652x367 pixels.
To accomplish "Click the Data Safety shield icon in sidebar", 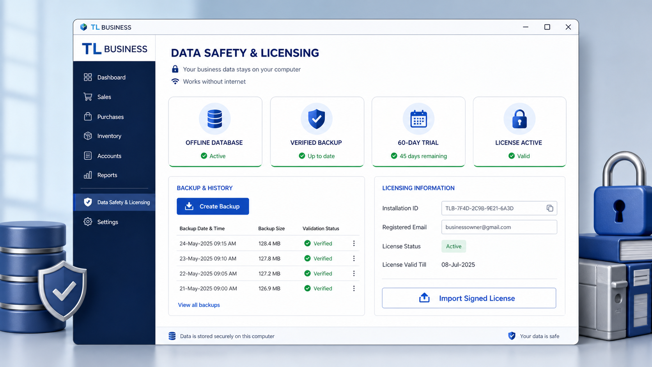I will (88, 202).
